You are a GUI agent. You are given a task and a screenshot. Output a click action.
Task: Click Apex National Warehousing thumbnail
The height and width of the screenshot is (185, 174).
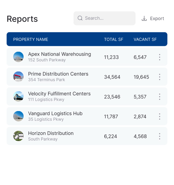18,57
